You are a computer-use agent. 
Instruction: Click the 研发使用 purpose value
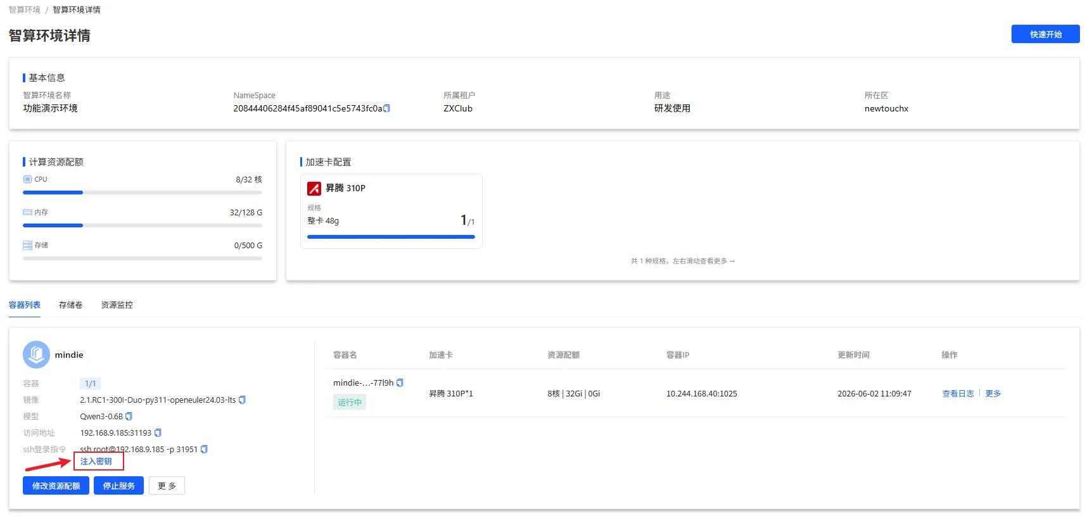tap(672, 108)
